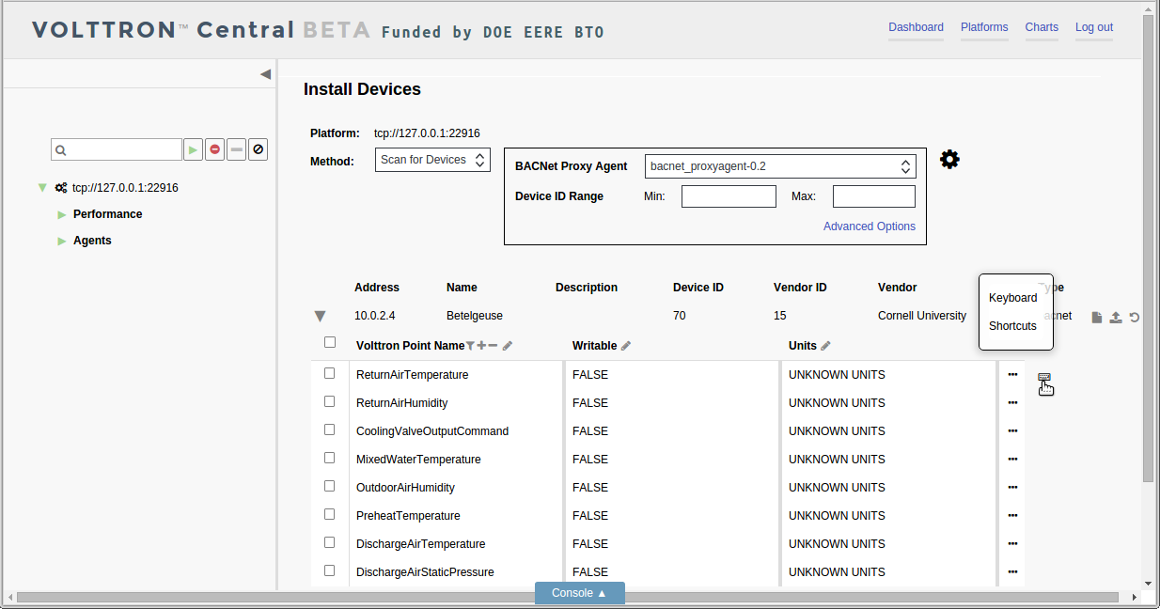
Task: Click filter icon beside Volttron Point Name
Action: click(x=470, y=346)
